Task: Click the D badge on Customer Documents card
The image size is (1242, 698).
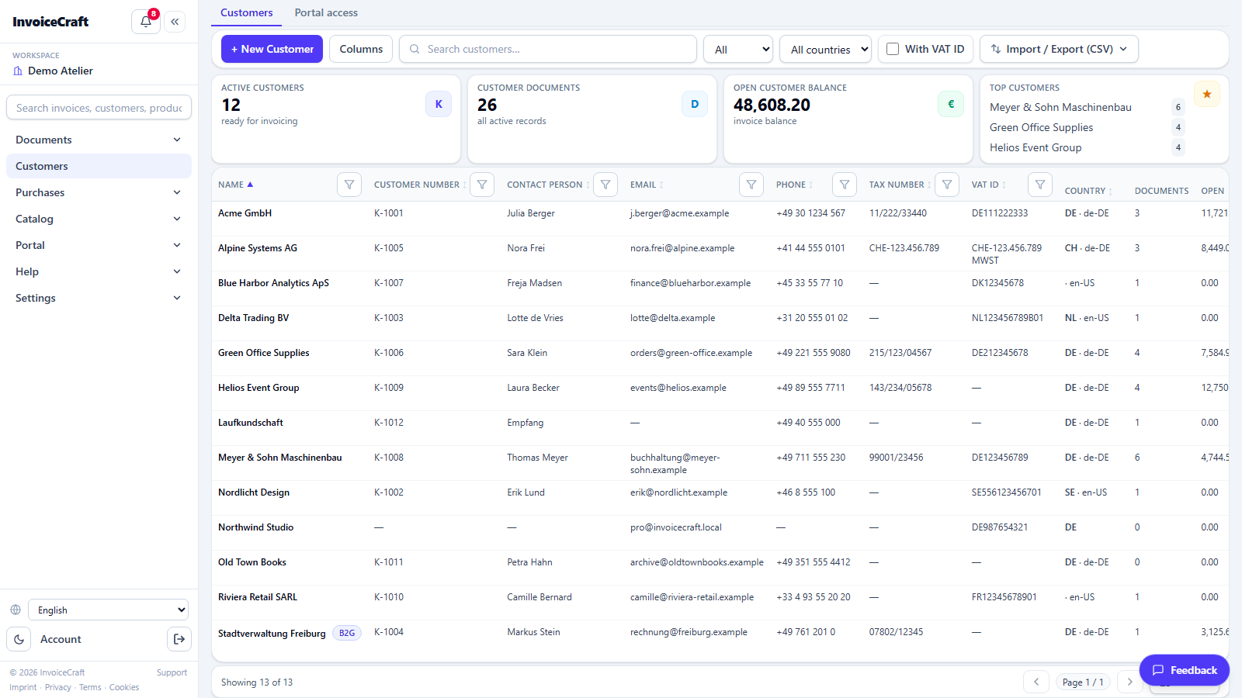Action: click(695, 104)
